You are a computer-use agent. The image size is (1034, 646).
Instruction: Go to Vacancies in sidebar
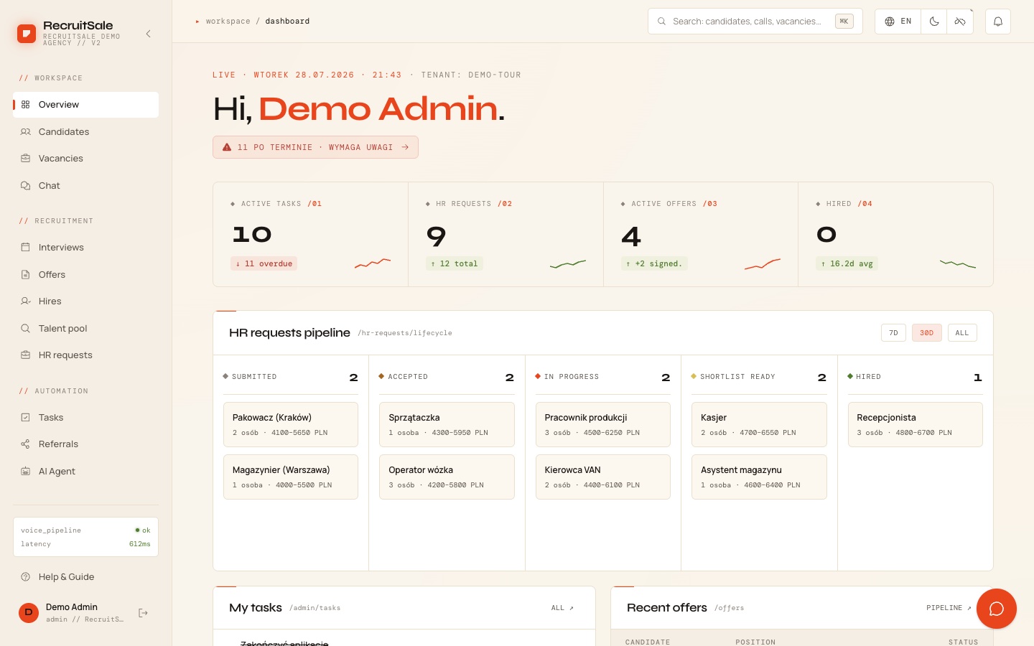[x=85, y=159]
